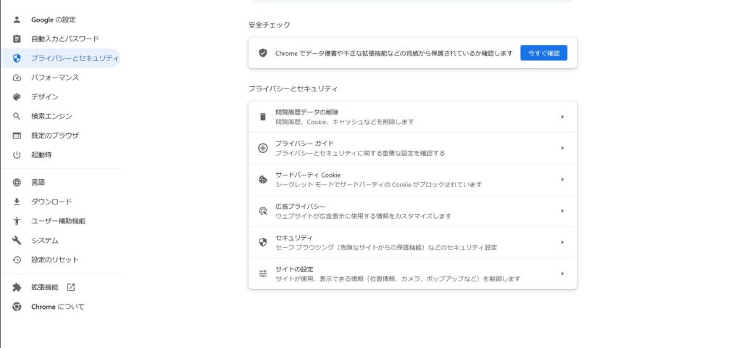Click the Chrome logo icon for Chrome について
This screenshot has height=348, width=742.
pyautogui.click(x=17, y=307)
